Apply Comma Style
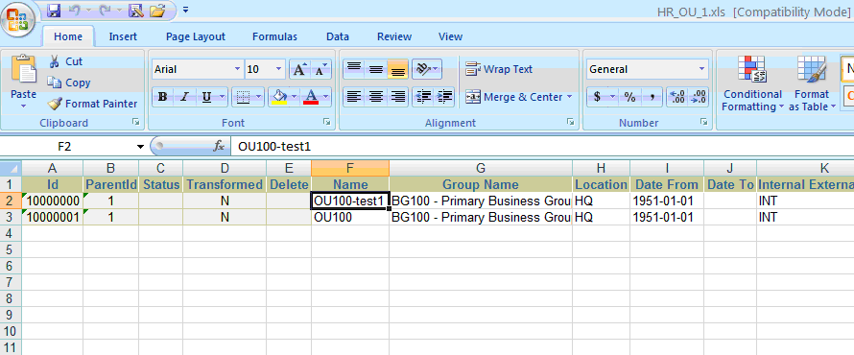The image size is (854, 355). 652,98
